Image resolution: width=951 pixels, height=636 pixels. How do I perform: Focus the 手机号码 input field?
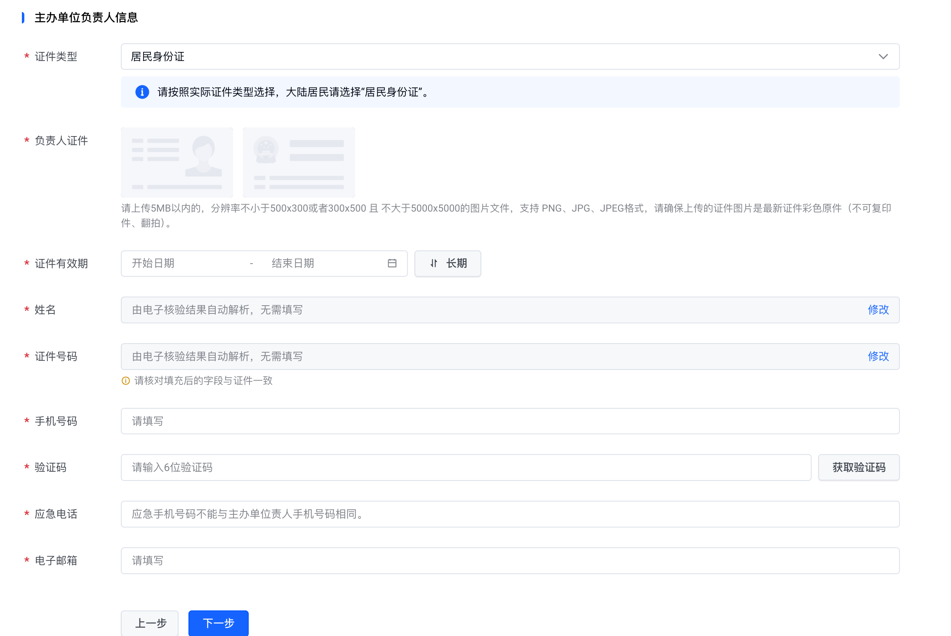point(510,421)
